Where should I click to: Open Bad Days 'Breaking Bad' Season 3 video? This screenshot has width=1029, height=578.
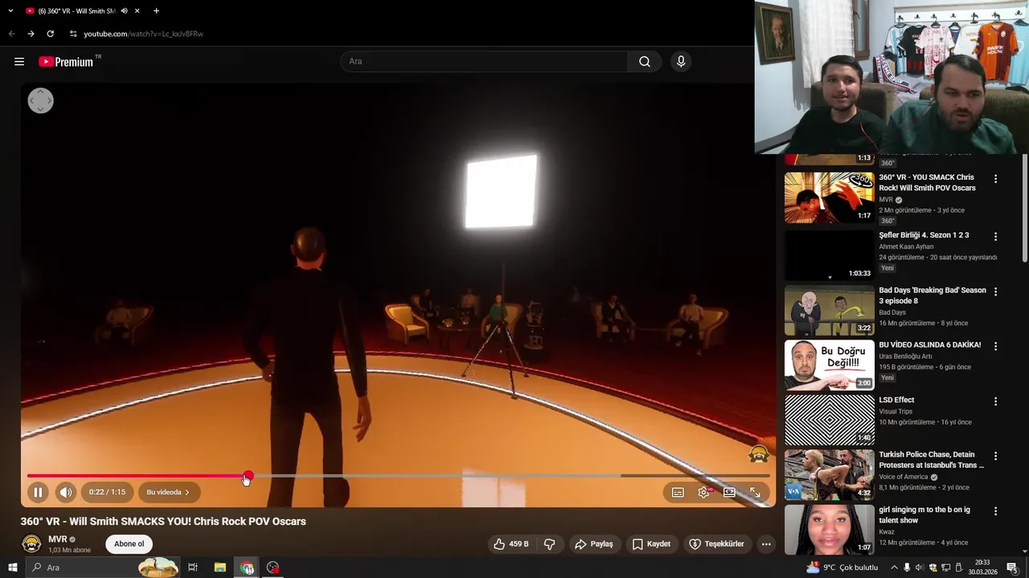point(933,295)
